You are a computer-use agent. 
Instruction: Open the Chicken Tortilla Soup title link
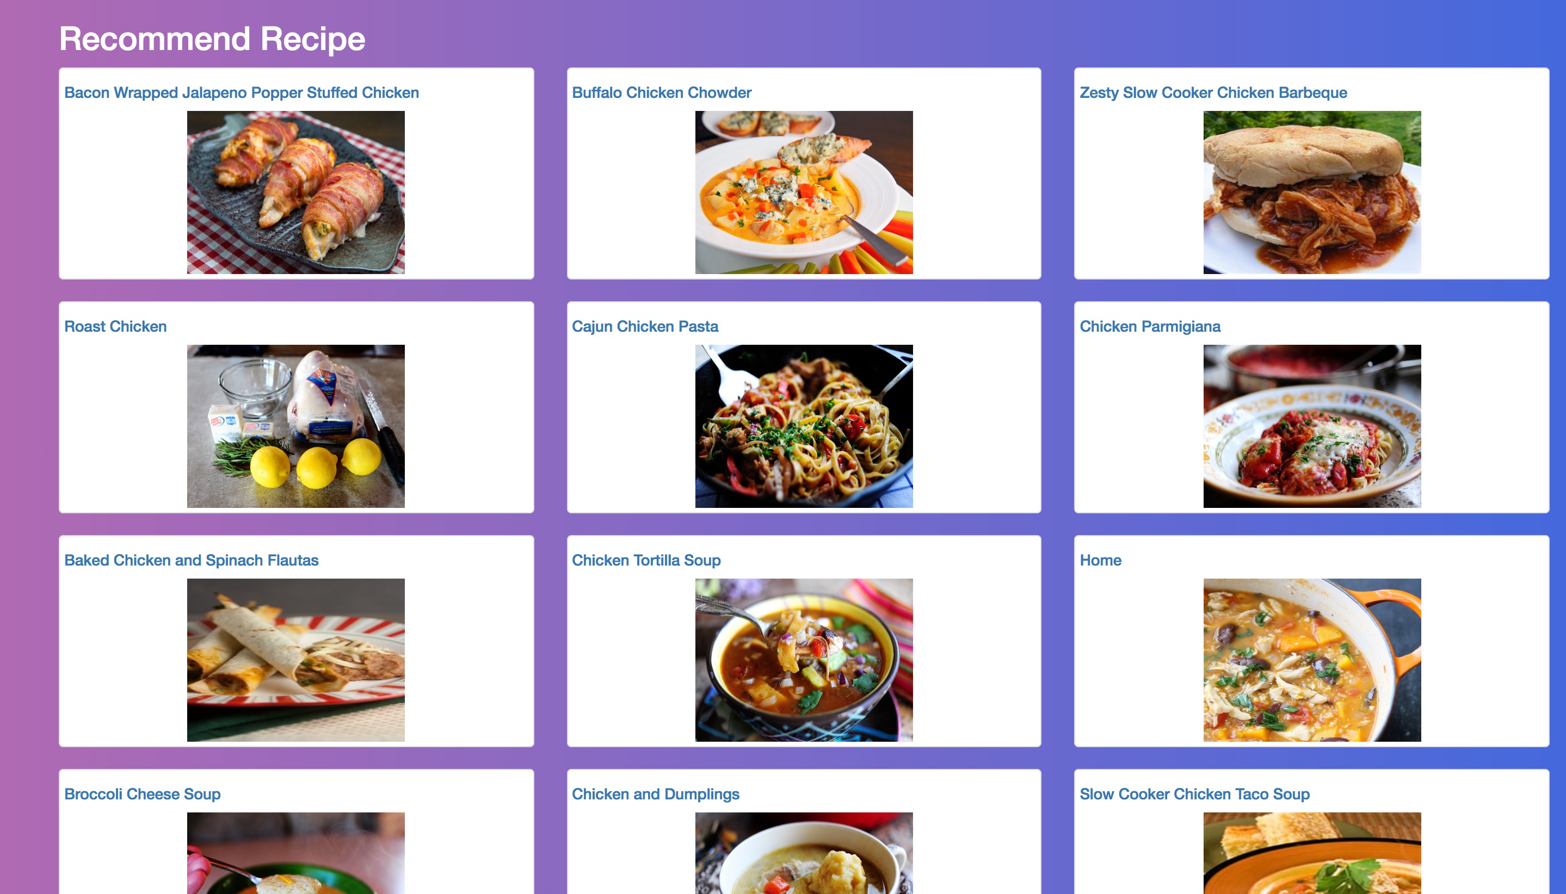point(646,561)
